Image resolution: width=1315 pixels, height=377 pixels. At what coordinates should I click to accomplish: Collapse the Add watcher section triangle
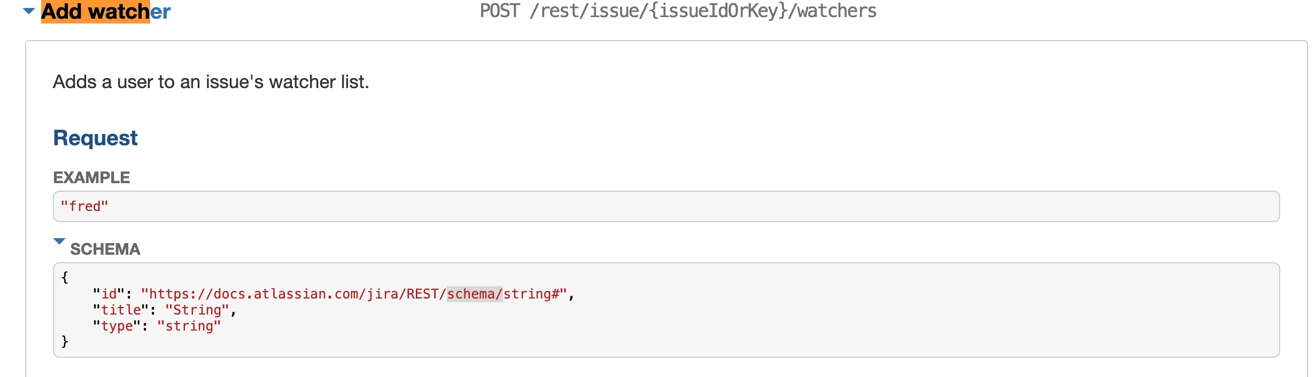pyautogui.click(x=29, y=11)
